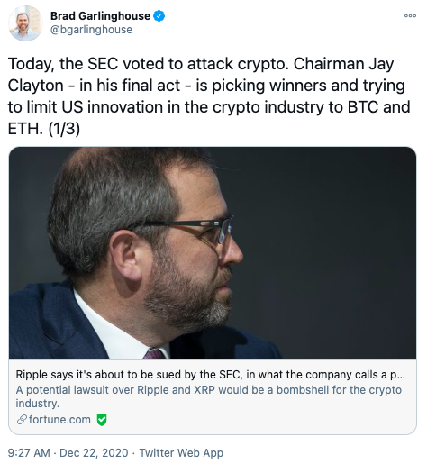Click 'picking winners and trying' in tweet
This screenshot has height=464, width=427.
308,86
